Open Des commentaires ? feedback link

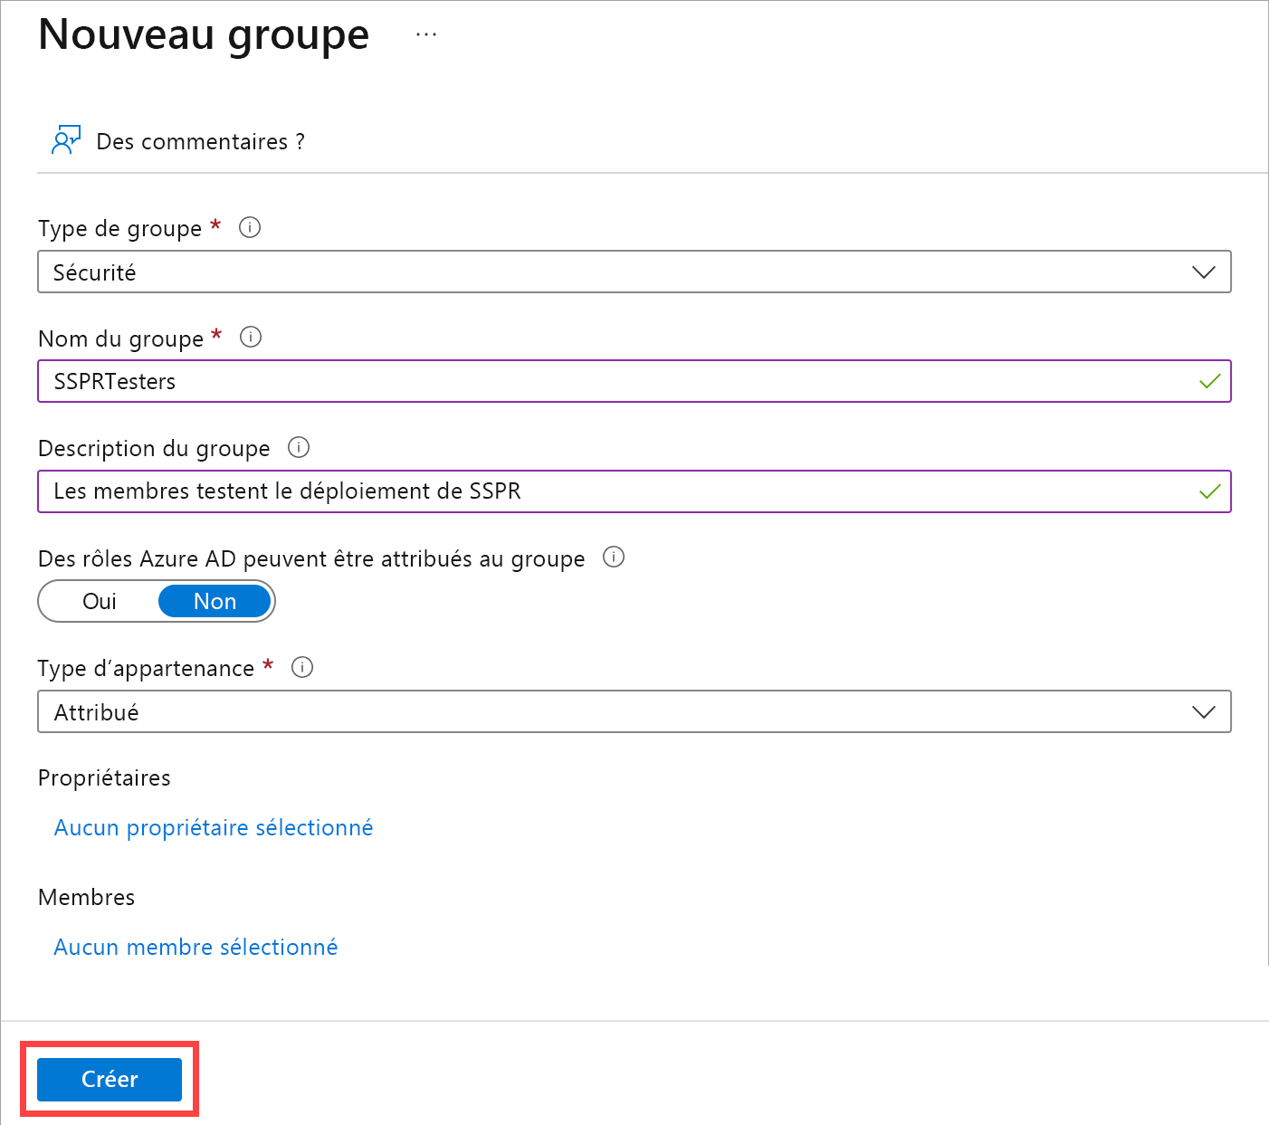(x=200, y=142)
